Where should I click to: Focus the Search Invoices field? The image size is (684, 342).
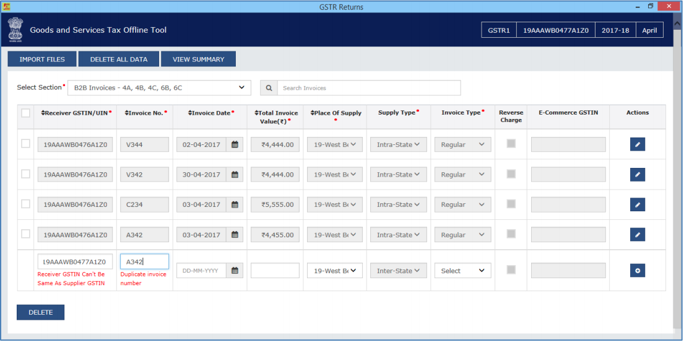tap(369, 88)
